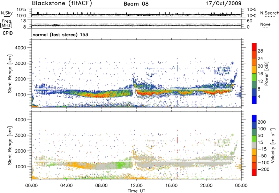Click the '16:00' time axis tick label
The height and width of the screenshot is (193, 279).
click(x=171, y=185)
